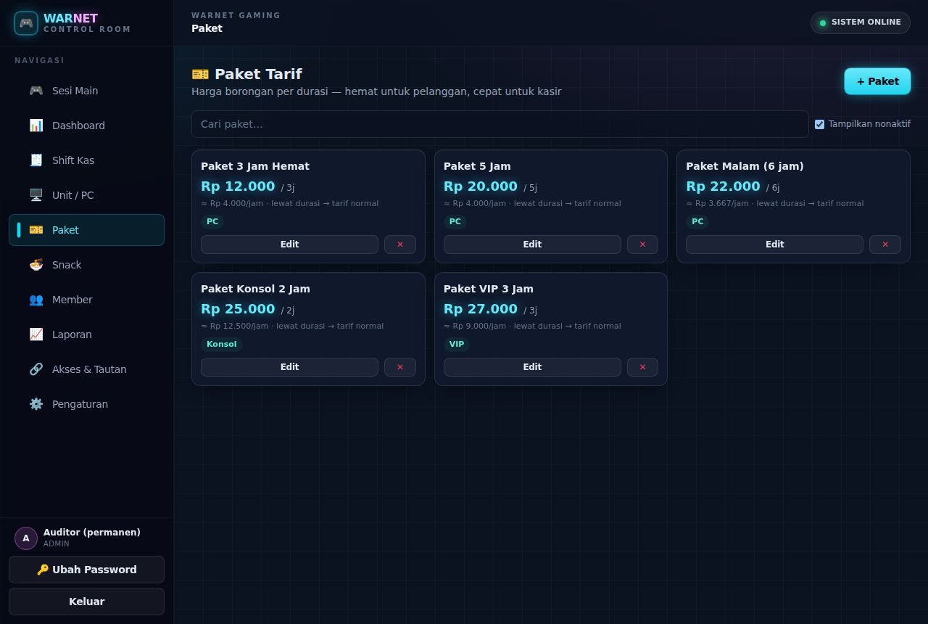Delete Paket 3 Jam Hemat with the red X
The image size is (928, 624).
pos(400,245)
